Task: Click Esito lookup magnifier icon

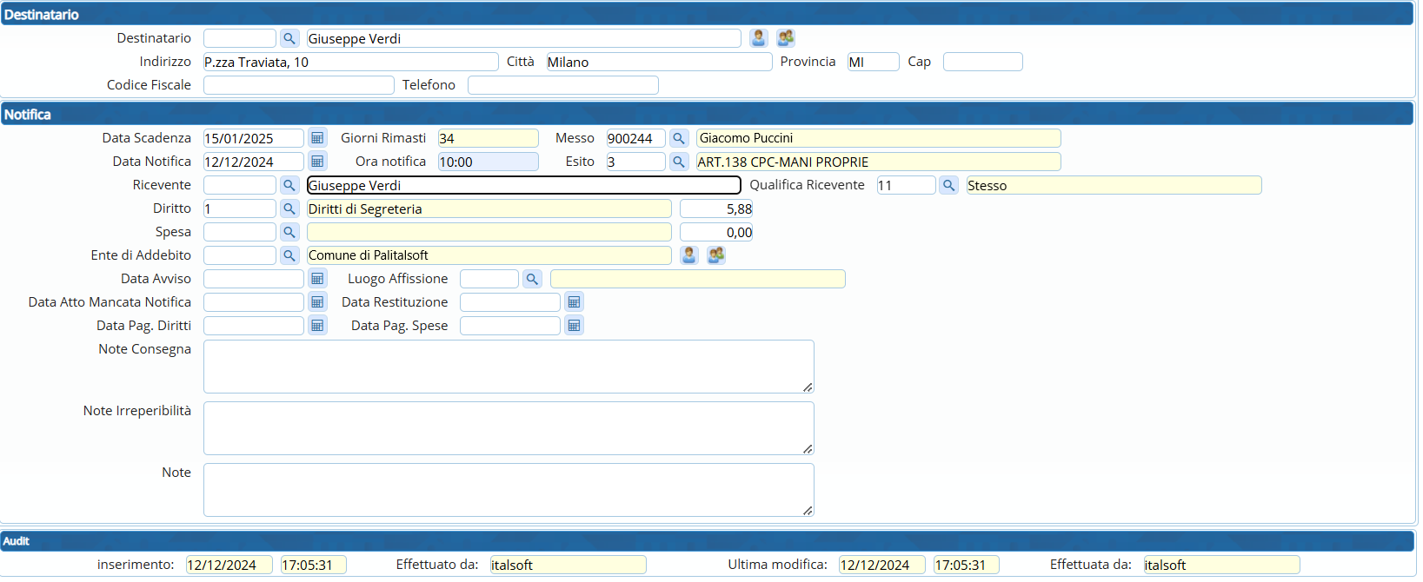Action: pos(679,162)
